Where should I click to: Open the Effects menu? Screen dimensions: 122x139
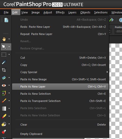(x=60, y=12)
